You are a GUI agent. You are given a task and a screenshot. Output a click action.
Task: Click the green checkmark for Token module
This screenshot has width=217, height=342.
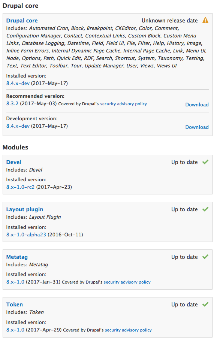click(205, 305)
